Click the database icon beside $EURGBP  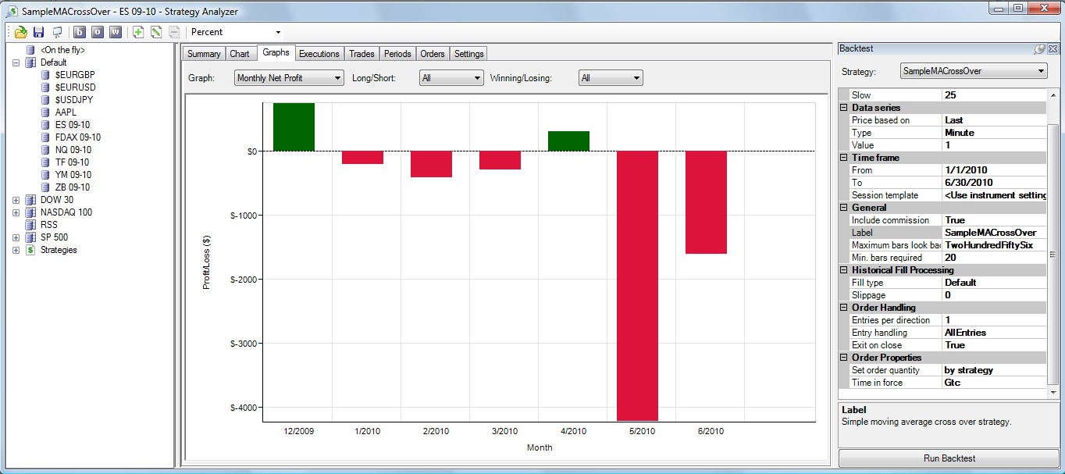tap(46, 75)
